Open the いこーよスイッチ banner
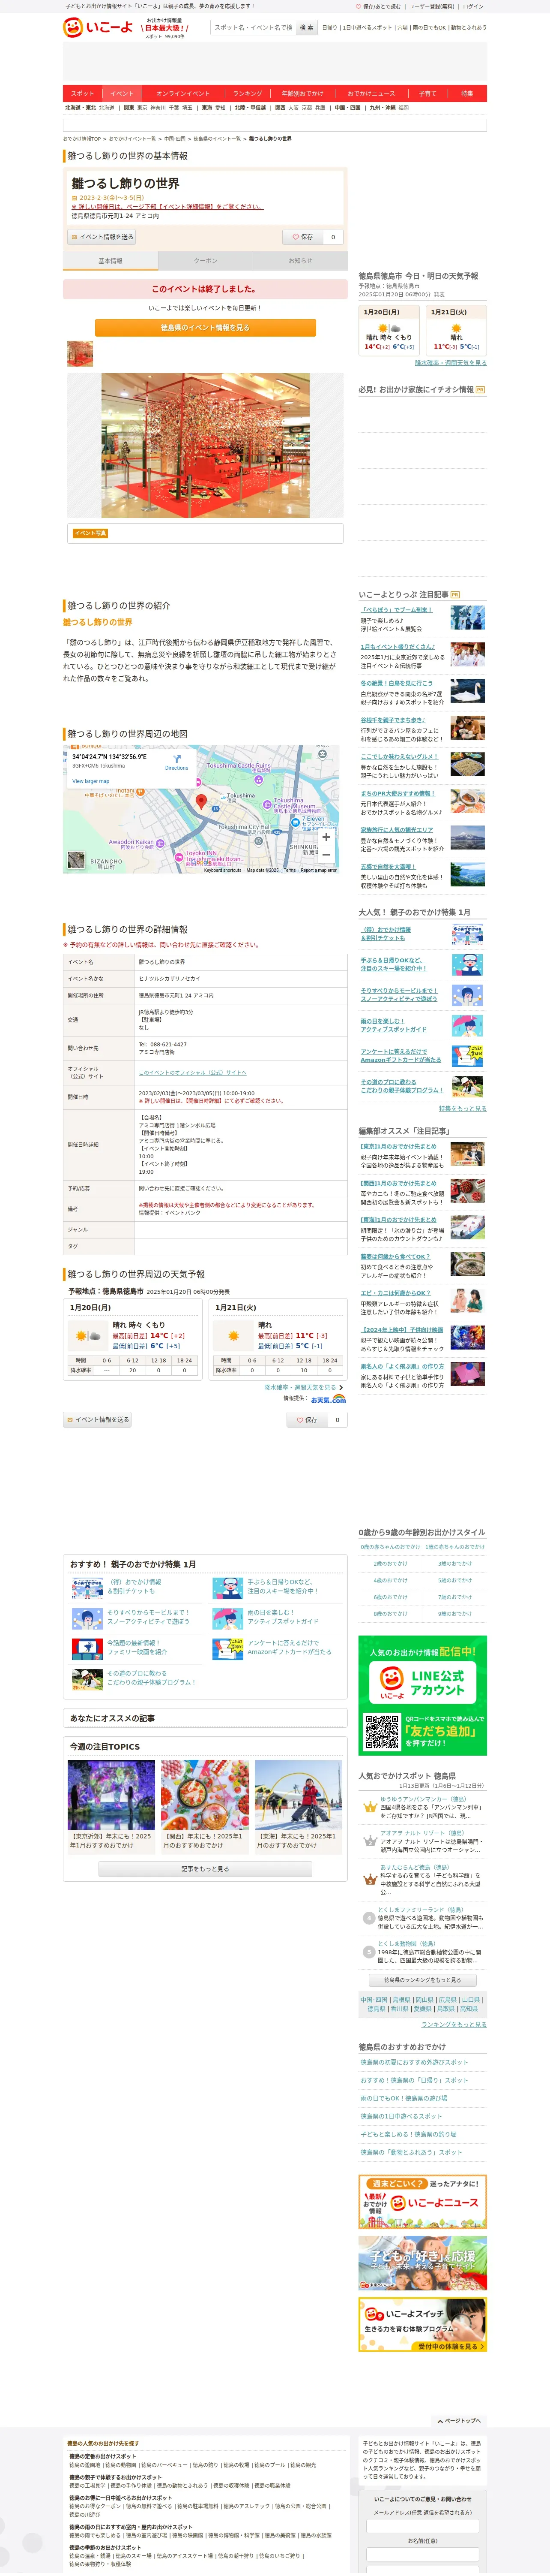The width and height of the screenshot is (550, 2573). coord(422,2324)
